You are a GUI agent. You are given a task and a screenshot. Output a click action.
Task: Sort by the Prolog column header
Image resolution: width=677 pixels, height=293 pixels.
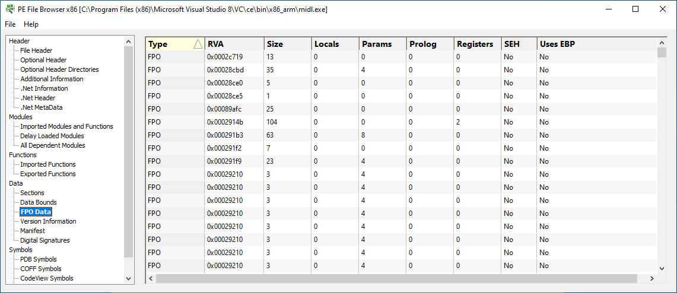(x=430, y=44)
